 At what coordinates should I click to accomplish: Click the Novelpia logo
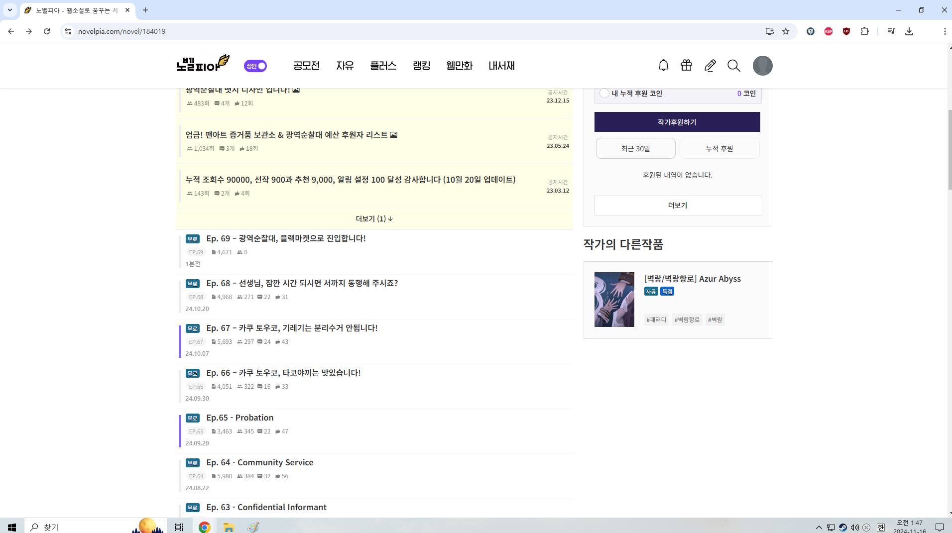coord(203,64)
